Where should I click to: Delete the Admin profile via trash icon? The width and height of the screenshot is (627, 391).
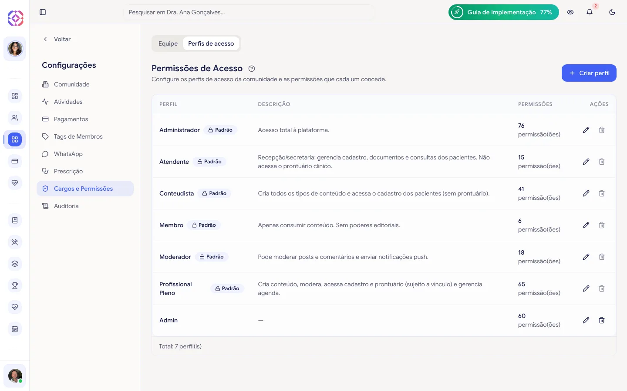click(602, 320)
